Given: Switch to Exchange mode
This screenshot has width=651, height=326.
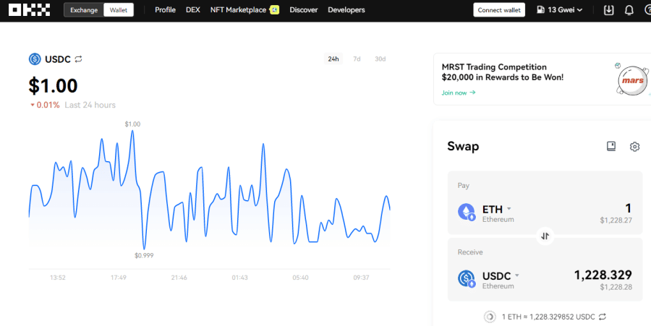Looking at the screenshot, I should click(x=84, y=10).
